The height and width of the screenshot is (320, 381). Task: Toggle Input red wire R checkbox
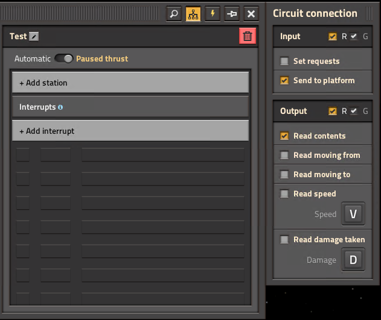pos(333,37)
